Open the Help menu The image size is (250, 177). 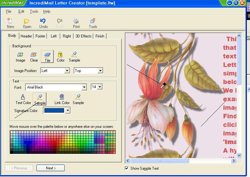(x=47, y=11)
